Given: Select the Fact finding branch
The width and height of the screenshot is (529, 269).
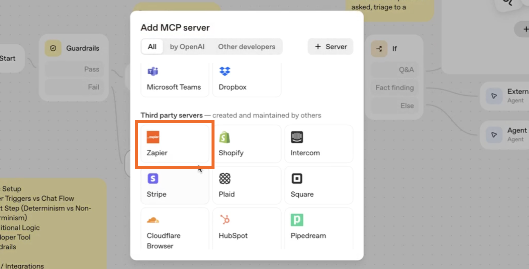Looking at the screenshot, I should tap(395, 88).
